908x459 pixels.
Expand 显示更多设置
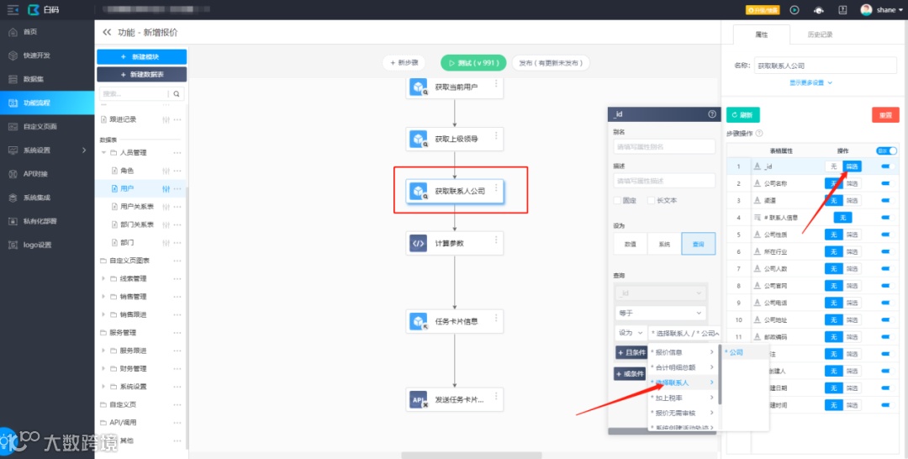(x=810, y=82)
